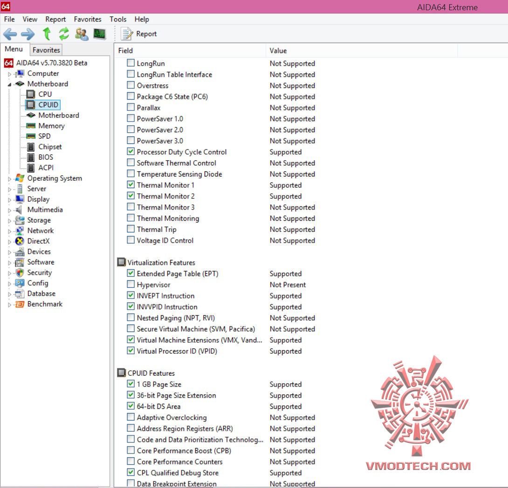Switch to the Menu tab
The image size is (508, 488).
pyautogui.click(x=14, y=49)
